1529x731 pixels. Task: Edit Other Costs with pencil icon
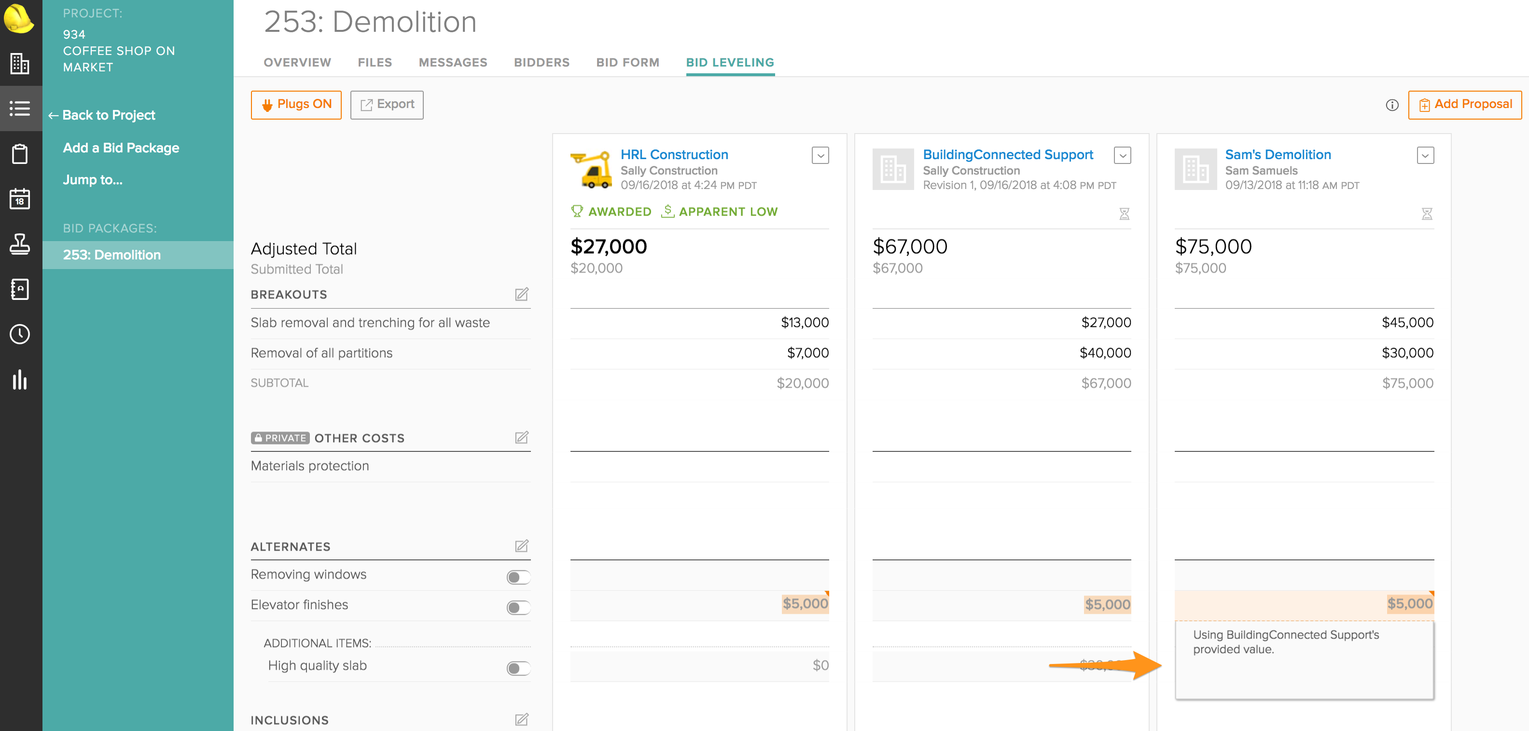pos(521,438)
